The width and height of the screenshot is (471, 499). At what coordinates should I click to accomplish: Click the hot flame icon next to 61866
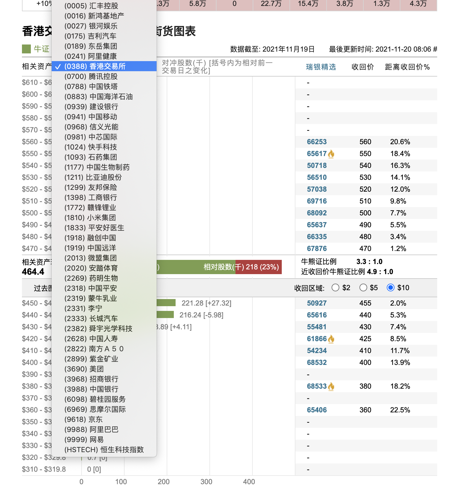click(x=331, y=339)
